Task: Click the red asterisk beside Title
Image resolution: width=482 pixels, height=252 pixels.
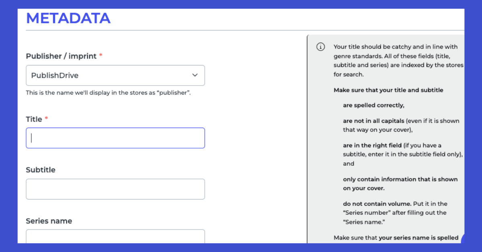Action: point(45,118)
